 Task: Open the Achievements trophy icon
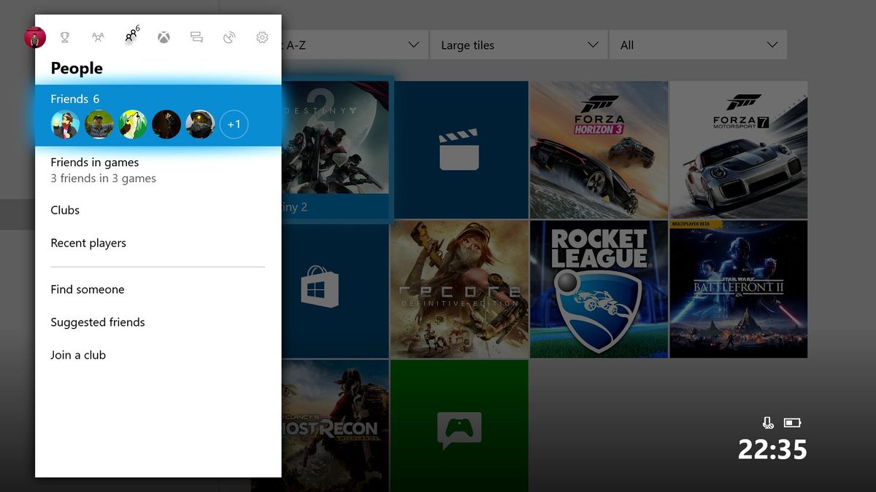[x=64, y=37]
